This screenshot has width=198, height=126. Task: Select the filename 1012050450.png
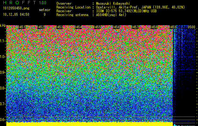16,9
